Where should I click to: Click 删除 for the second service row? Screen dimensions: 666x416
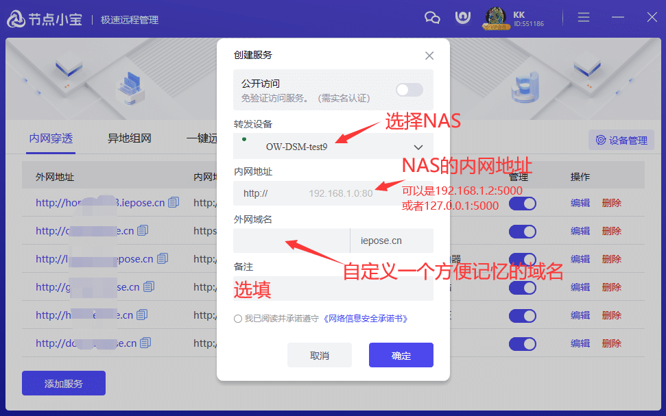click(x=612, y=231)
